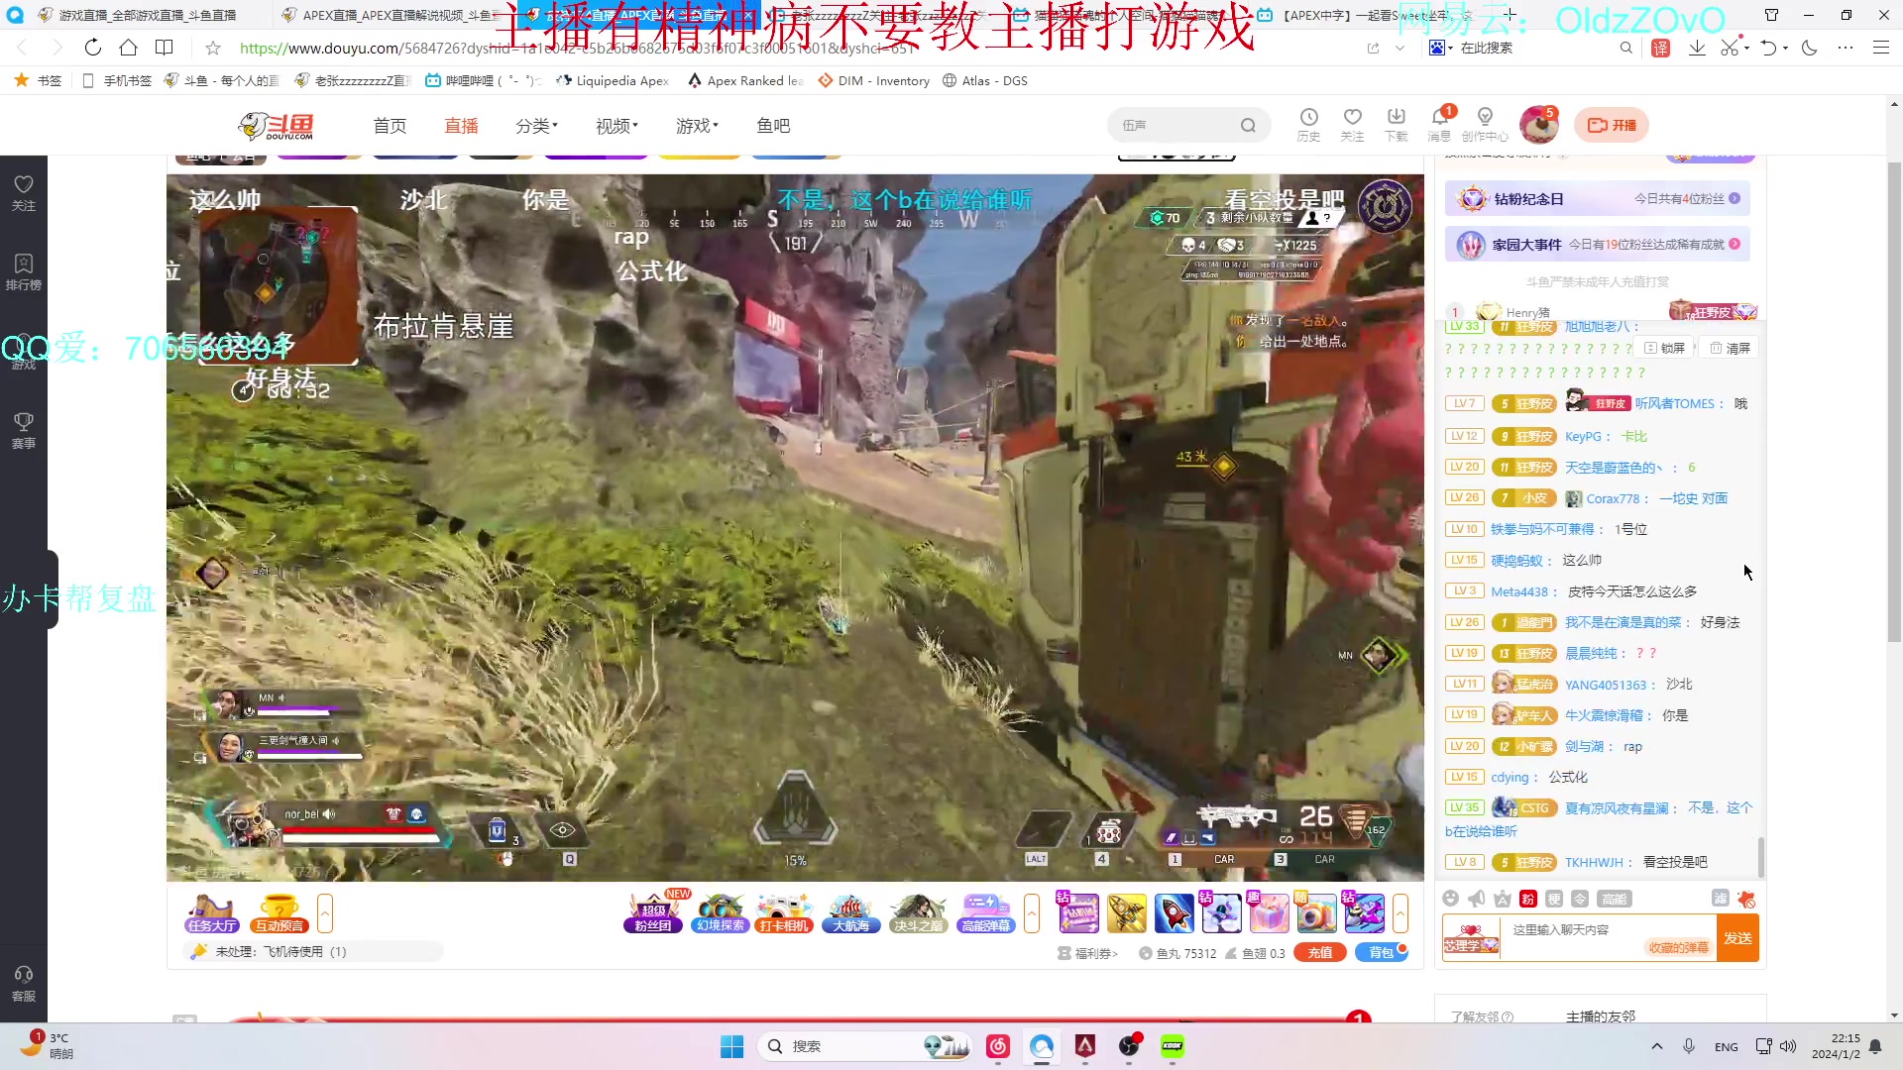Click the search magnifier in Douyu search box
The height and width of the screenshot is (1070, 1903).
tap(1248, 126)
